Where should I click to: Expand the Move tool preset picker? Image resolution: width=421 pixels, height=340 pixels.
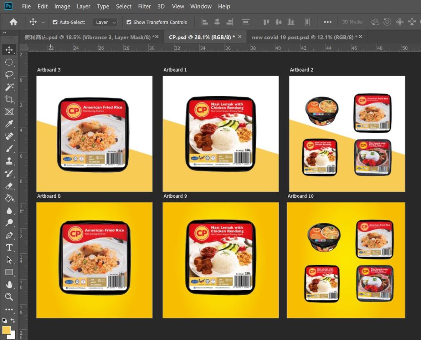point(43,22)
